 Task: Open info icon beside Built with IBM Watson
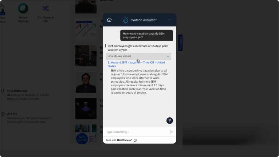tap(135, 140)
